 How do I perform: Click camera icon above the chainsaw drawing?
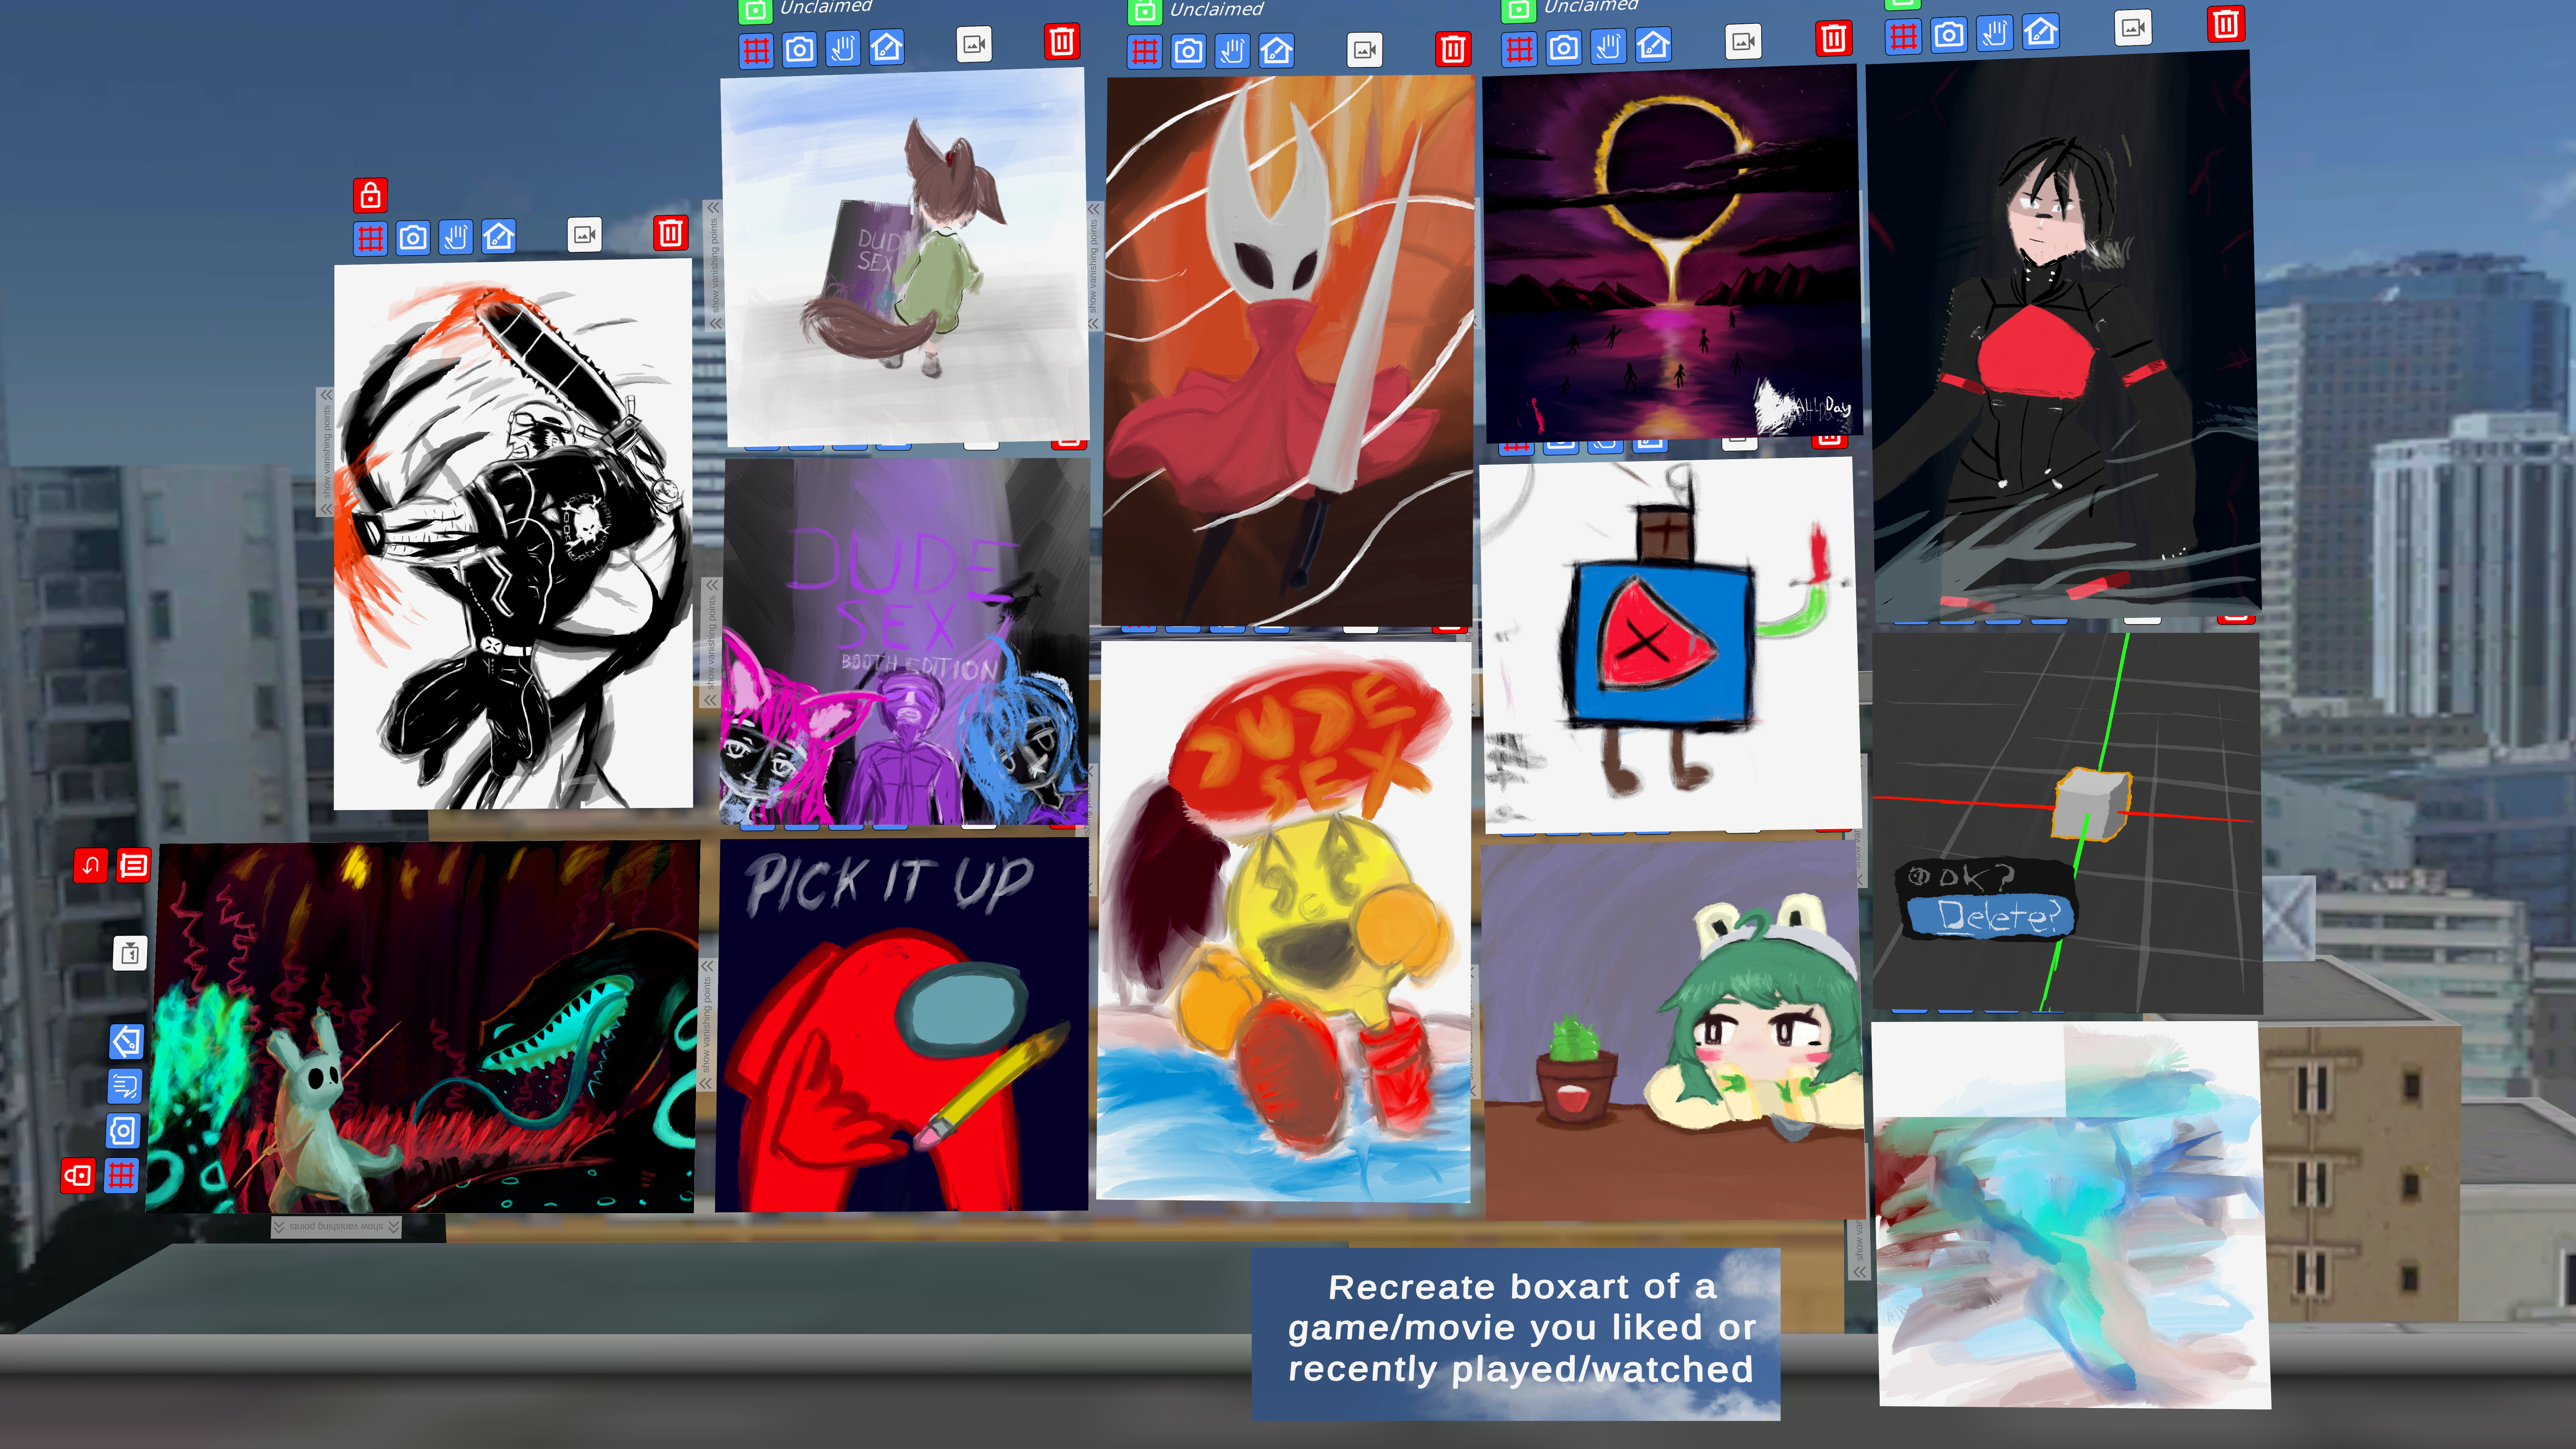(413, 238)
